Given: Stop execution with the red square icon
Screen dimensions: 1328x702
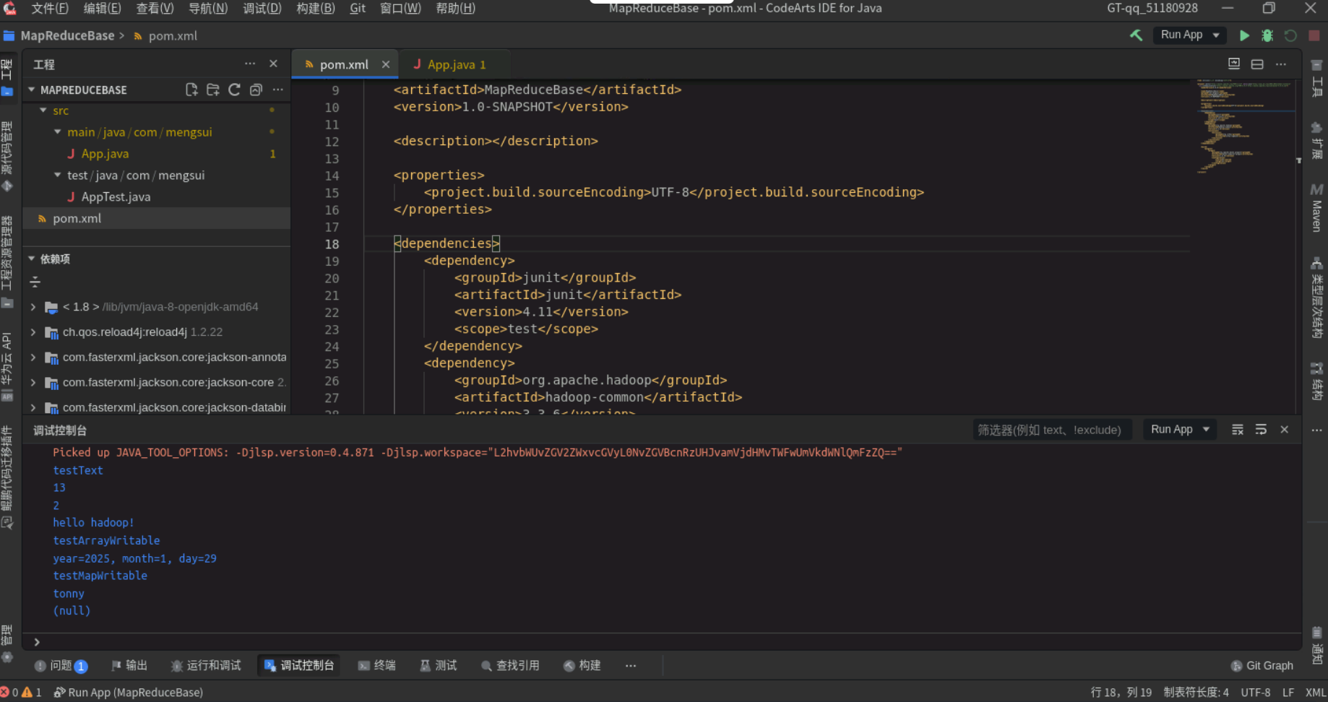Looking at the screenshot, I should (1314, 35).
